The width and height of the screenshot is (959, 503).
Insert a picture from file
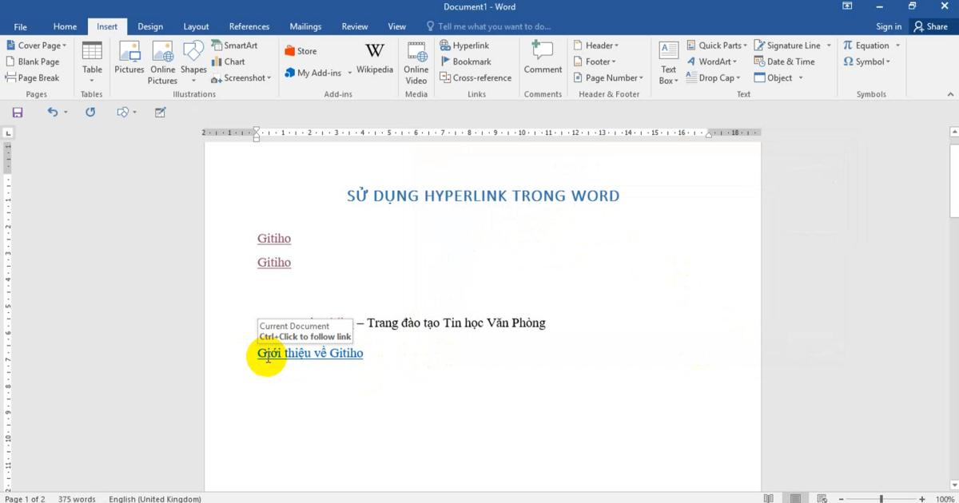click(129, 60)
